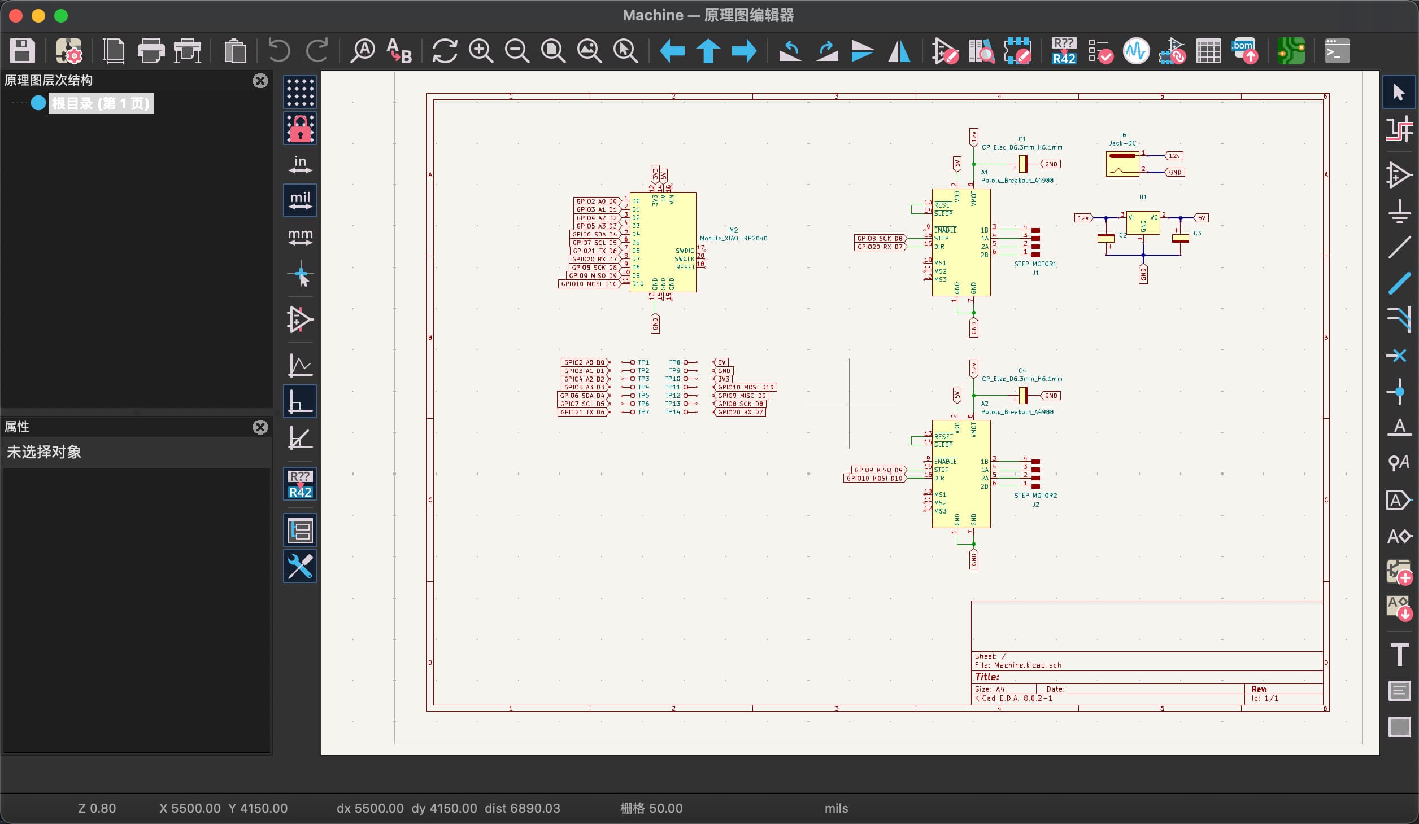1419x824 pixels.
Task: Generate the bill of materials
Action: pyautogui.click(x=1245, y=51)
